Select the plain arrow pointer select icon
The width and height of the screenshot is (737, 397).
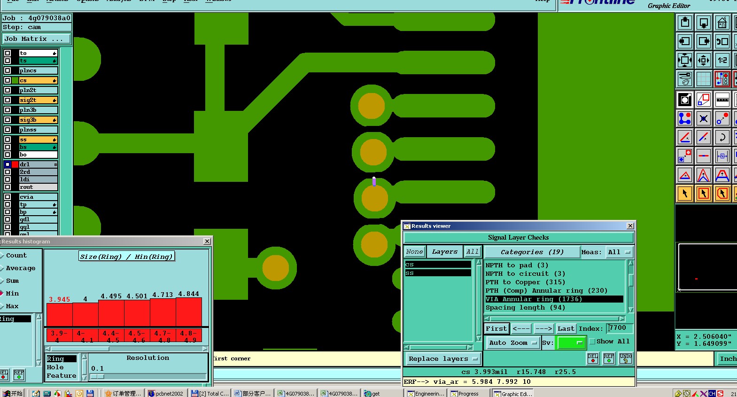[x=685, y=193]
